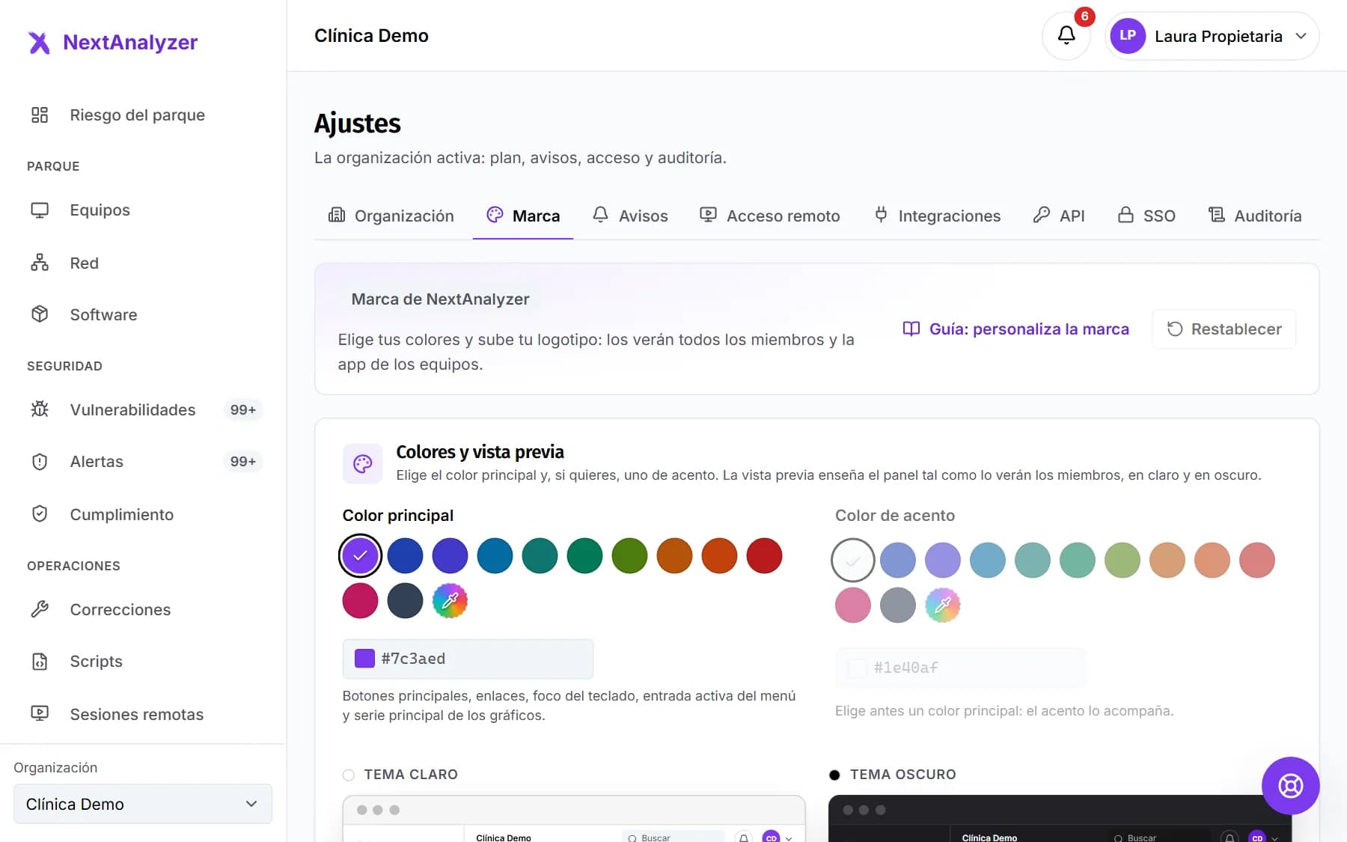
Task: Click the book icon of the guide link
Action: [x=911, y=329]
